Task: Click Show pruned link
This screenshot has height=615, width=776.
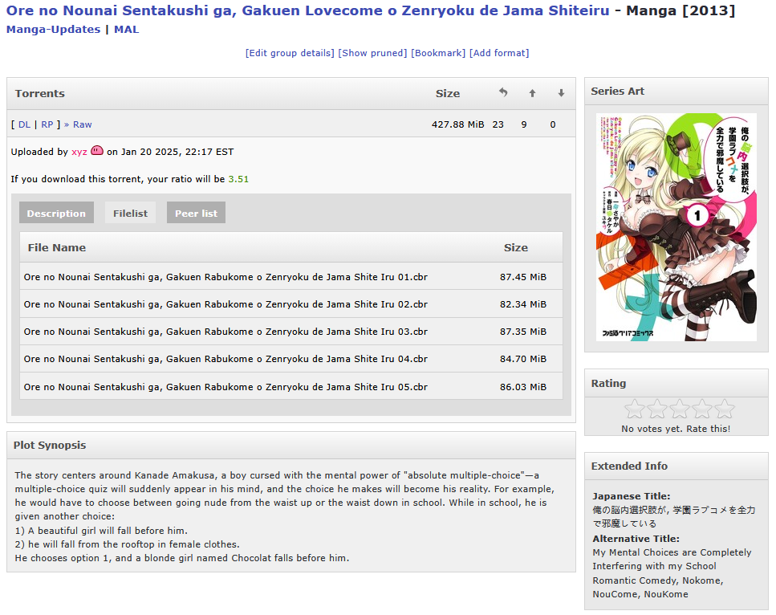Action: 372,53
